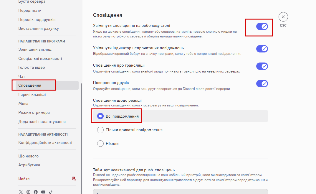Image resolution: width=316 pixels, height=194 pixels.
Task: Open Discord's YouTube icon link
Action: pyautogui.click(x=43, y=192)
